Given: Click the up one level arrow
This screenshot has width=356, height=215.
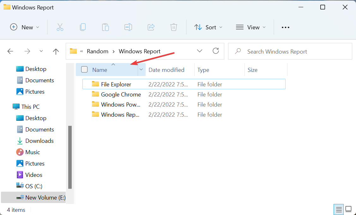Looking at the screenshot, I should click(56, 51).
